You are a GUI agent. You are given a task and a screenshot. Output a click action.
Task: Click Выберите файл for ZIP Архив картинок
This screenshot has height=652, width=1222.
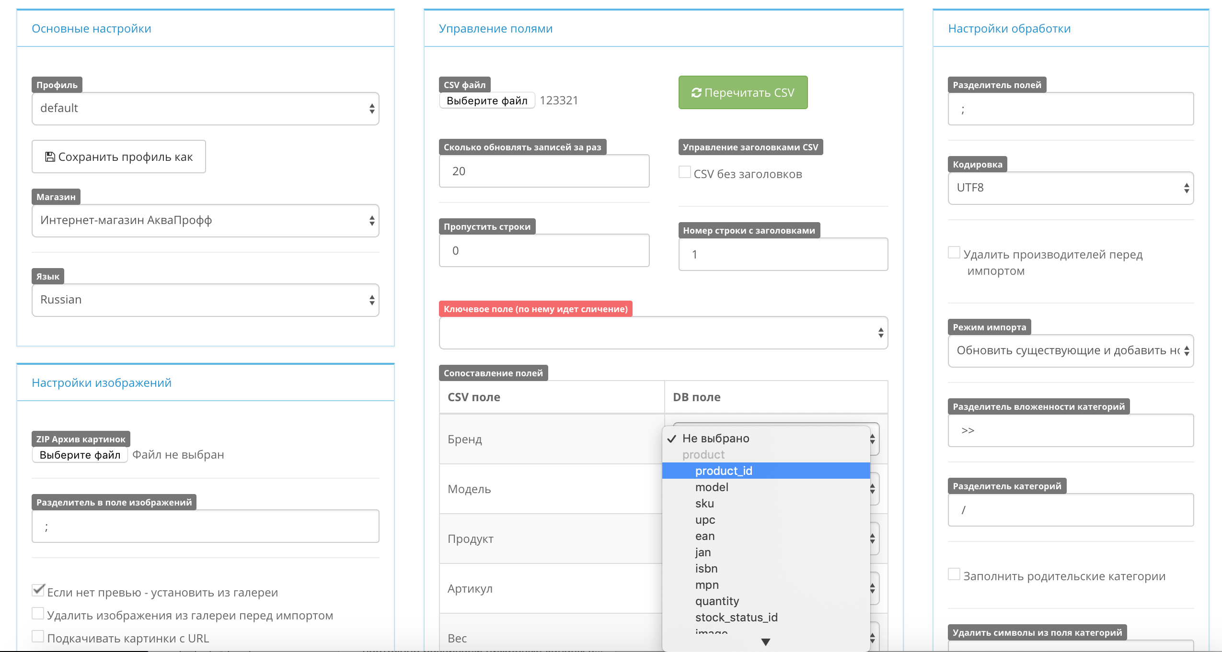pos(80,455)
